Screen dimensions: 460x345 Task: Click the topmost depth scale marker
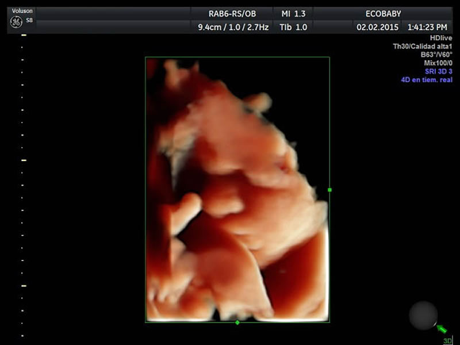(24, 34)
